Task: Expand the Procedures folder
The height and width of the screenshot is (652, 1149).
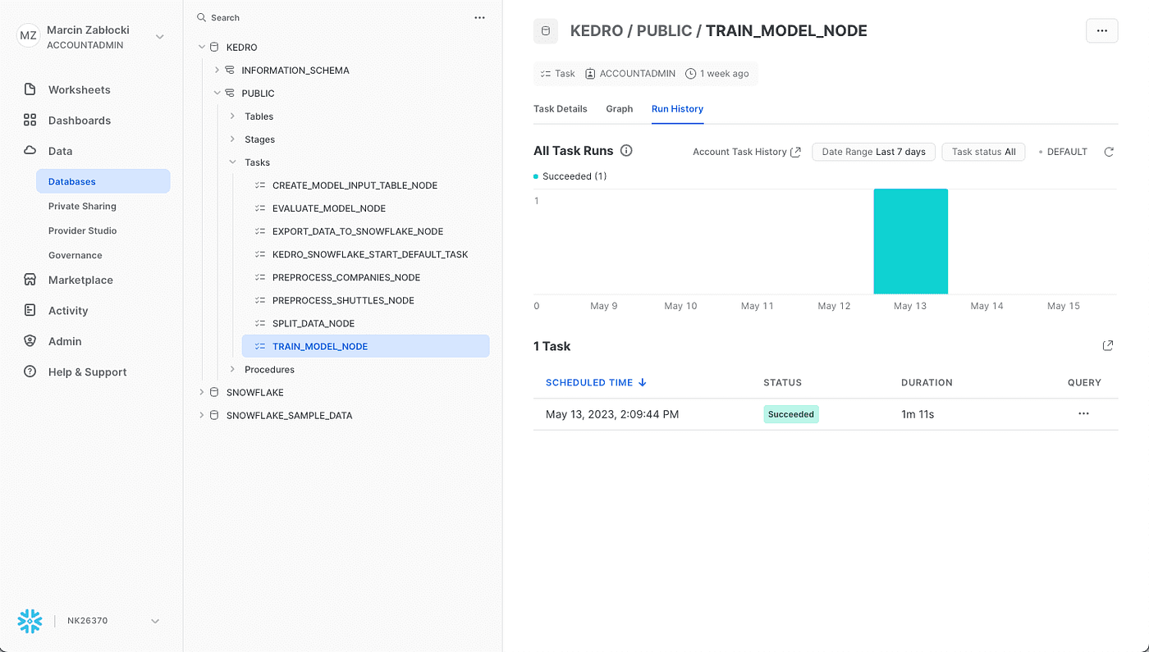Action: click(233, 369)
